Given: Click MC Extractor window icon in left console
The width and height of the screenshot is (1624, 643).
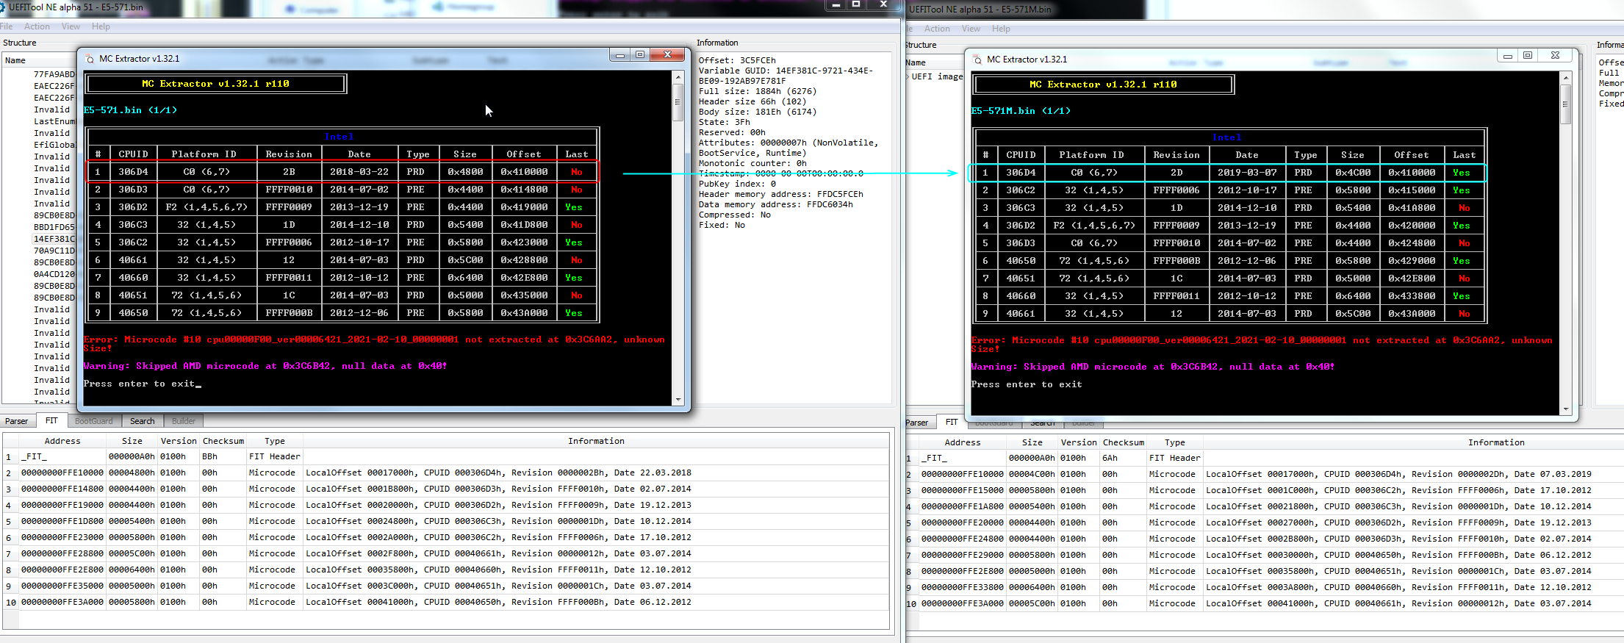Looking at the screenshot, I should [90, 59].
